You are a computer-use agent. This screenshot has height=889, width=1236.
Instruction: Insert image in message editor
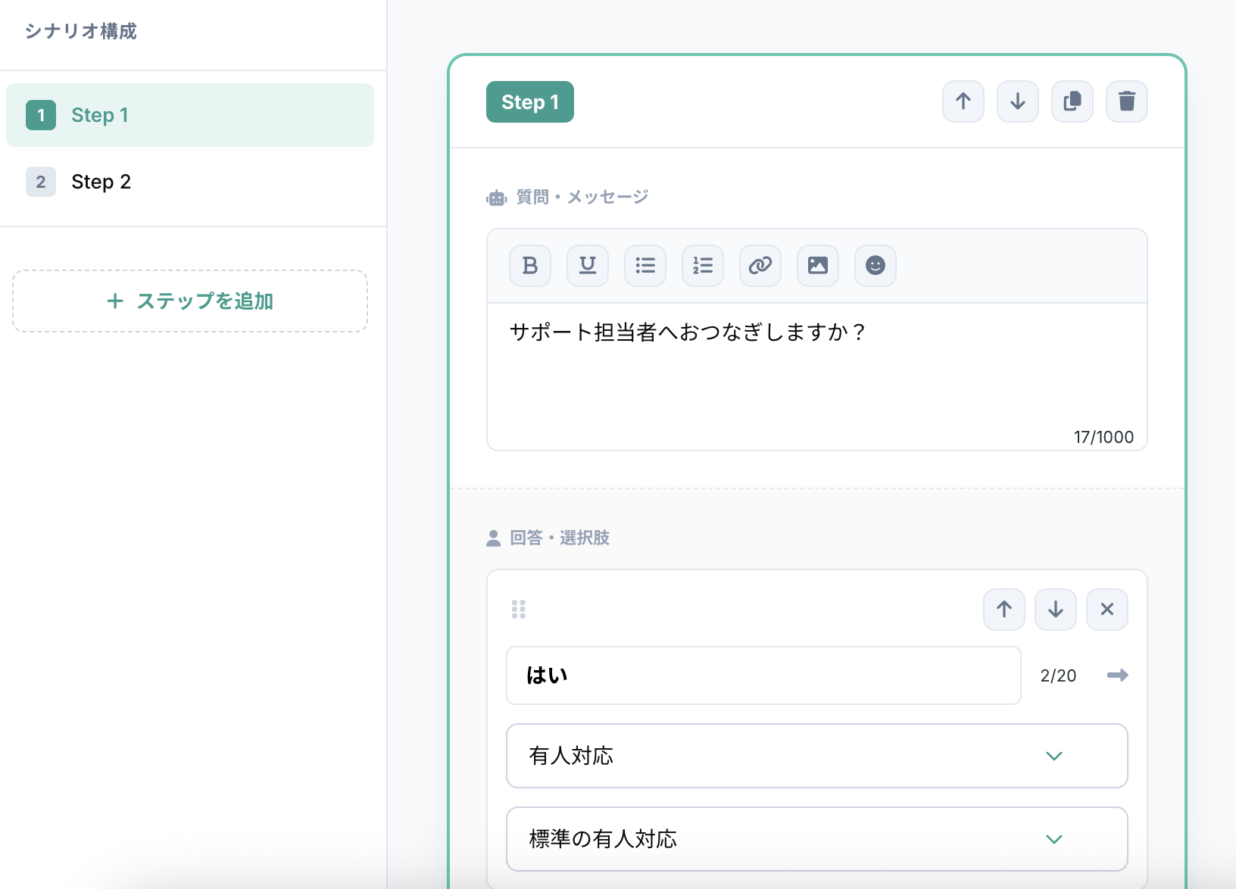pos(818,266)
